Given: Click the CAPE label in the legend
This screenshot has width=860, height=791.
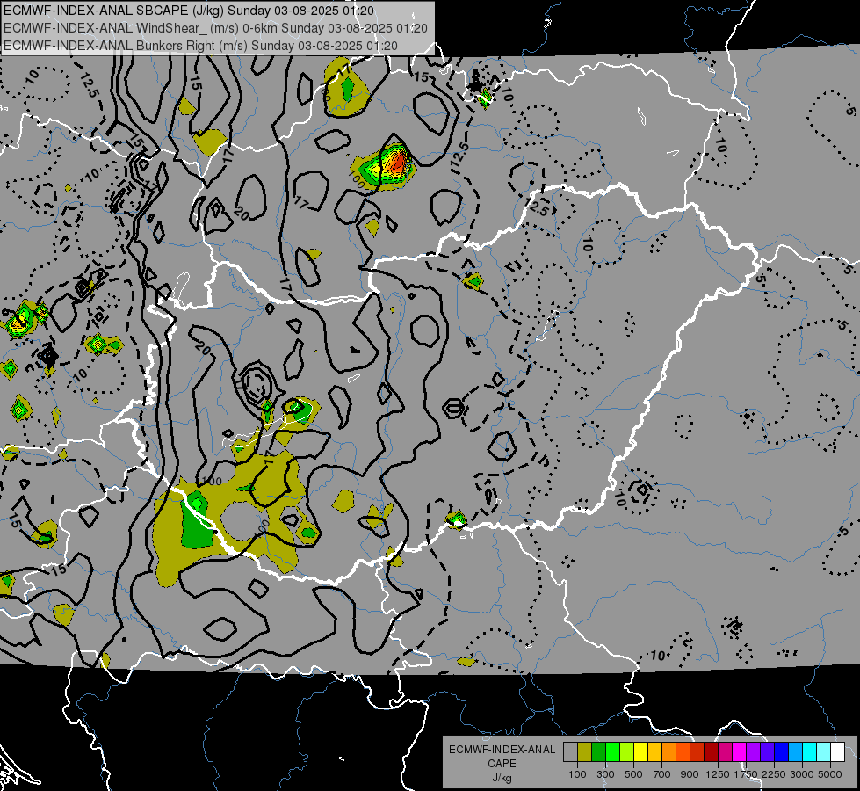Looking at the screenshot, I should (x=502, y=764).
